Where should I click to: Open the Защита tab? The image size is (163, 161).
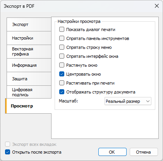click(x=29, y=79)
